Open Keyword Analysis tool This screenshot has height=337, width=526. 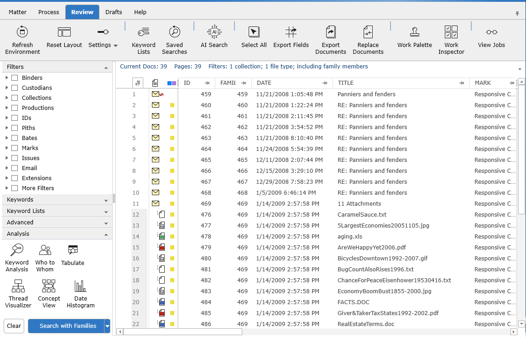pos(17,258)
